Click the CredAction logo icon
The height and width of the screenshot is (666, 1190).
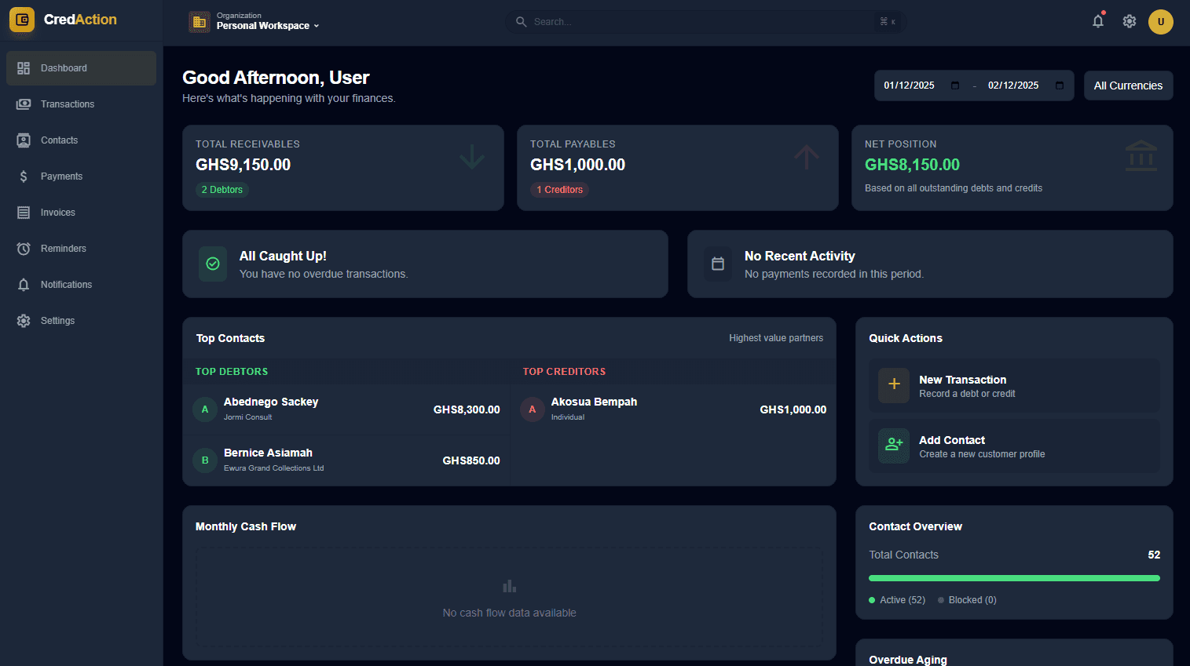pos(21,20)
